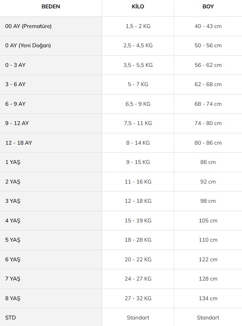Click the 110 cm height cell
The image size is (242, 326).
pos(208,240)
